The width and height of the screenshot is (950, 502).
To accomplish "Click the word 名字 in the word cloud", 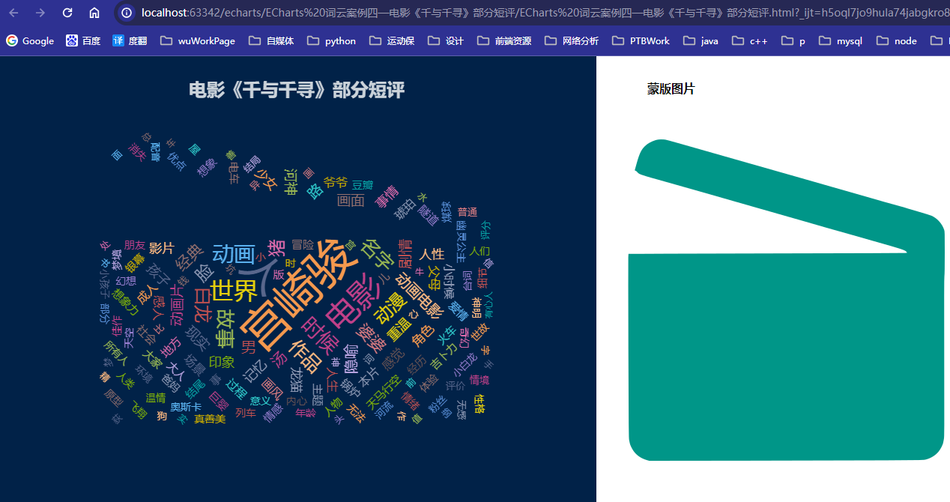I will point(378,254).
